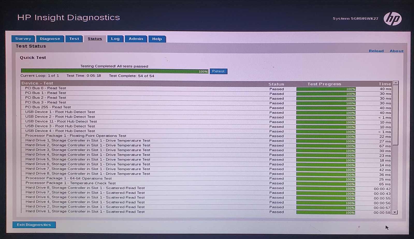Select 'USB Device 4 - Root Hub Detect Test'
The image size is (414, 239).
[206, 131]
